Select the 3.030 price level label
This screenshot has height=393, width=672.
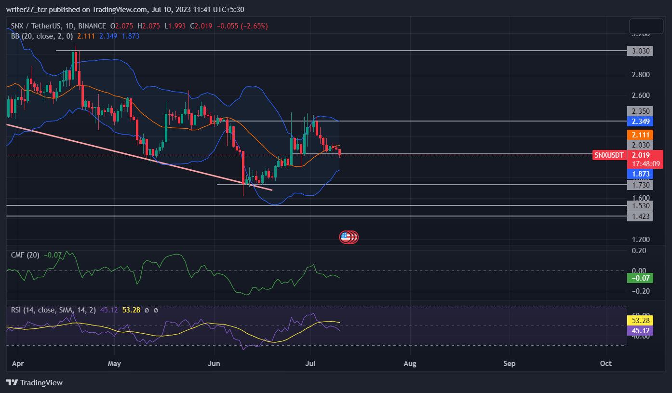[x=640, y=51]
